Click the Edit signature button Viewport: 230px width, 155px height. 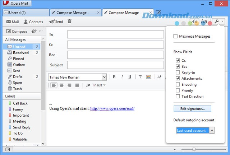[193, 109]
